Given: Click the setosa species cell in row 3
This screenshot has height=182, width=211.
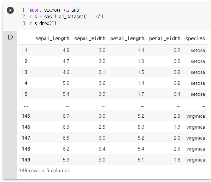Looking at the screenshot, I should [x=198, y=72].
